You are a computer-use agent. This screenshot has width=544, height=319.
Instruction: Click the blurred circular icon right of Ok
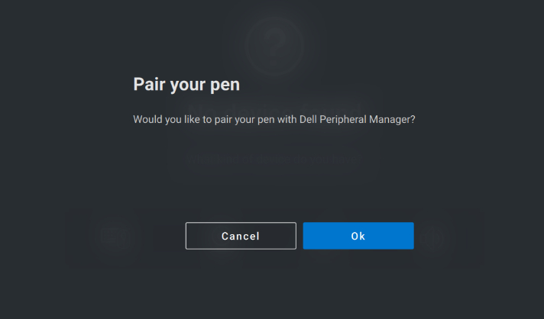point(437,236)
